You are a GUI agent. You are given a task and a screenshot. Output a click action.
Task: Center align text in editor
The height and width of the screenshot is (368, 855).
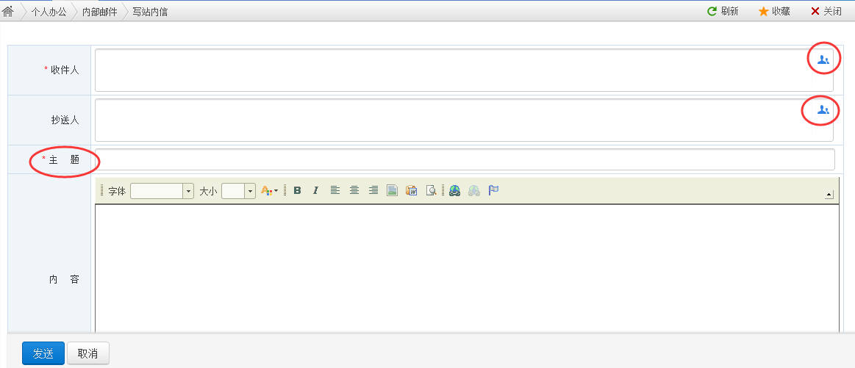click(354, 191)
